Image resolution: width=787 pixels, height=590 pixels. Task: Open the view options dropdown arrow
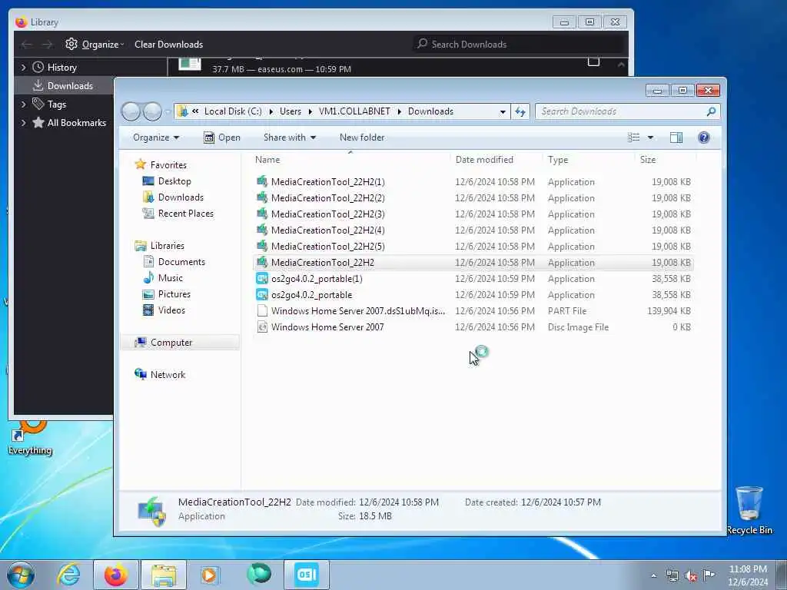pyautogui.click(x=650, y=138)
